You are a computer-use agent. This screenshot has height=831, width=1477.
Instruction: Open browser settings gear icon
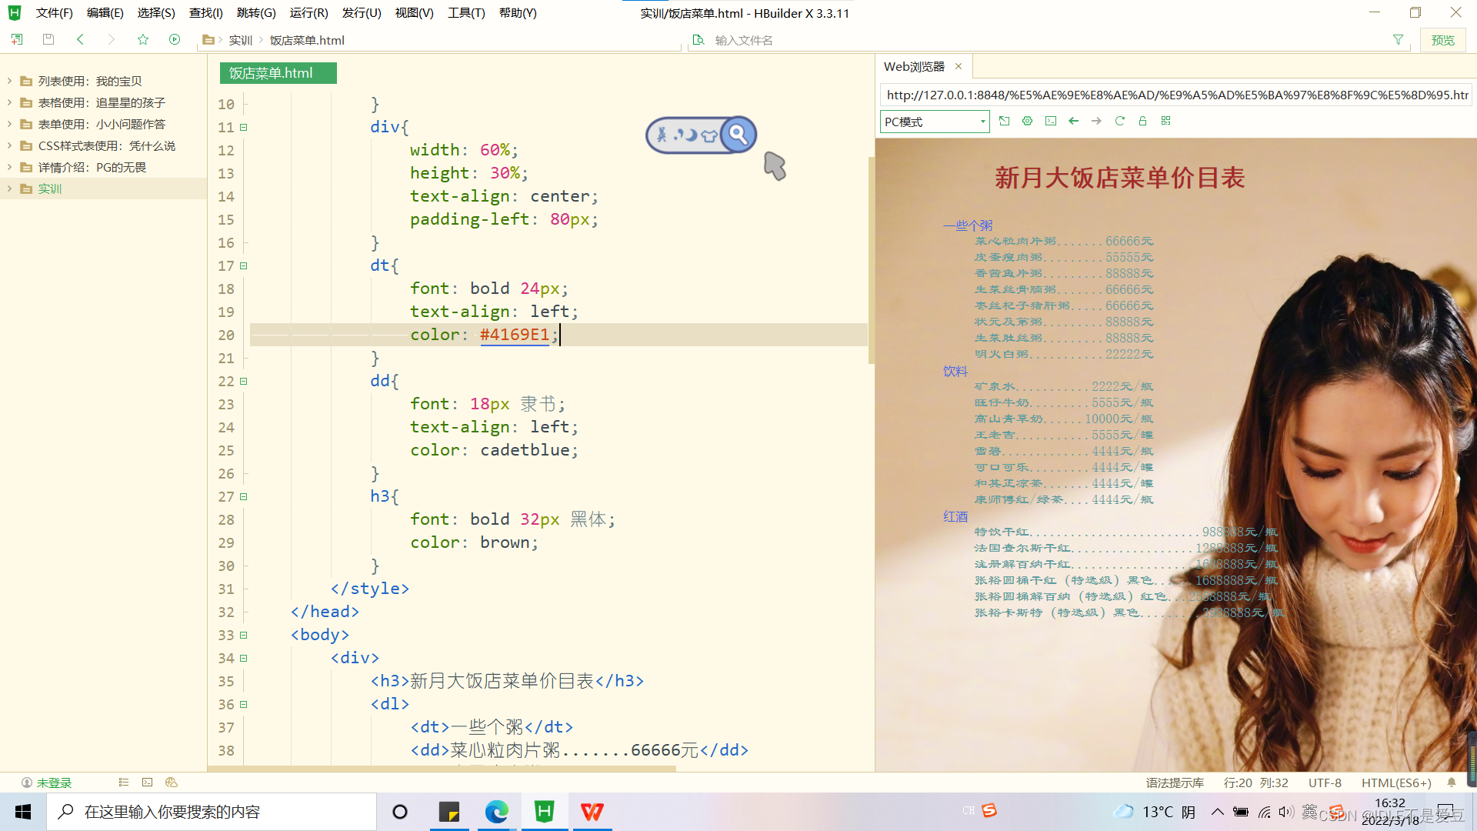click(x=1027, y=121)
